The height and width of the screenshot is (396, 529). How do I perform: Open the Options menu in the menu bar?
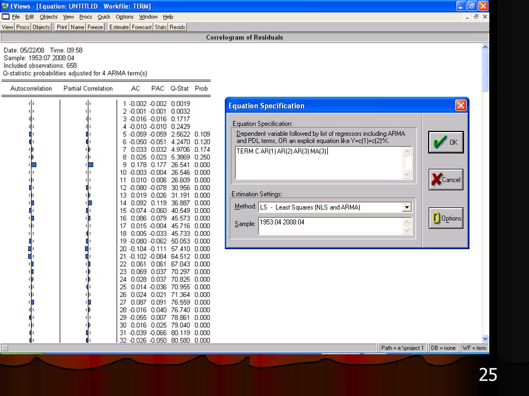pos(125,17)
